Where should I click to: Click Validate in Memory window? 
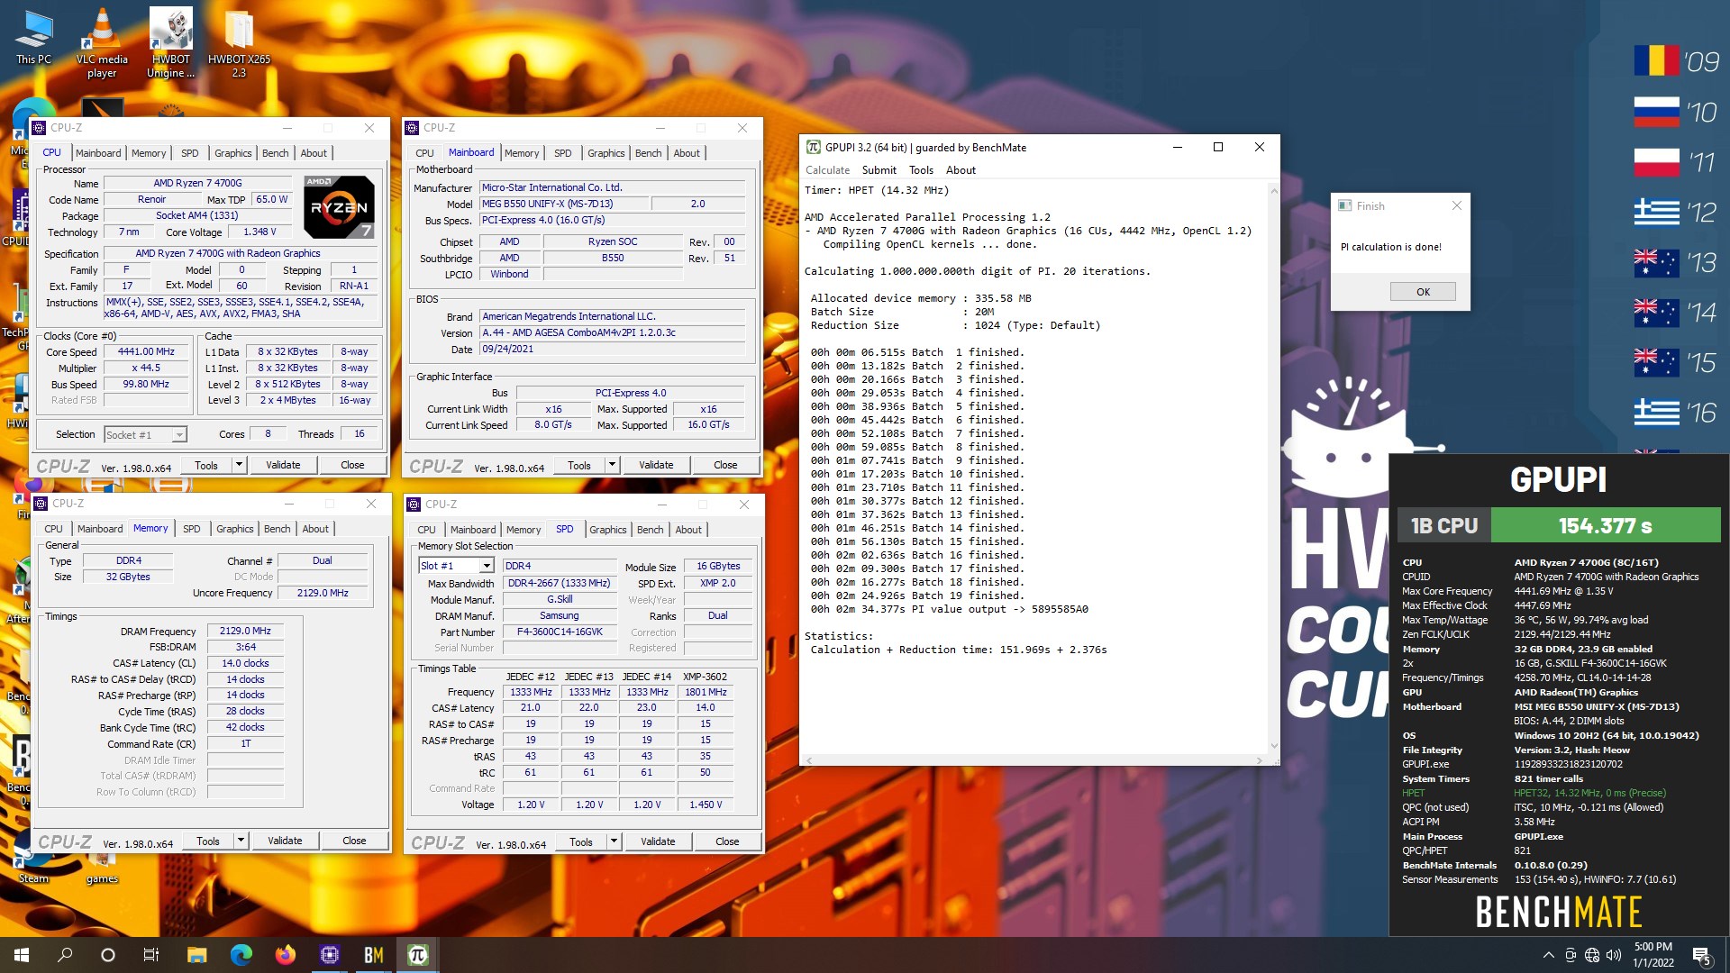[285, 841]
